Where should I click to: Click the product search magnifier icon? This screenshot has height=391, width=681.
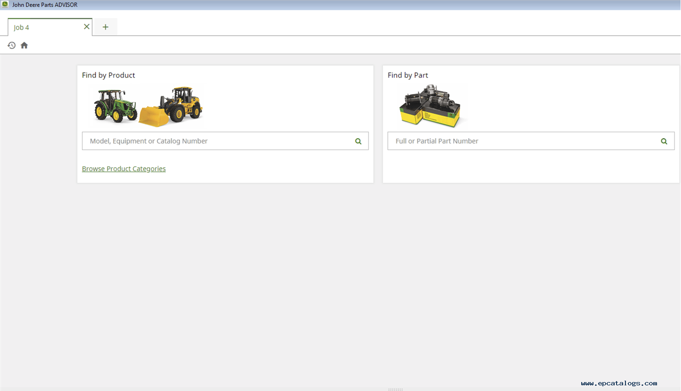[358, 141]
